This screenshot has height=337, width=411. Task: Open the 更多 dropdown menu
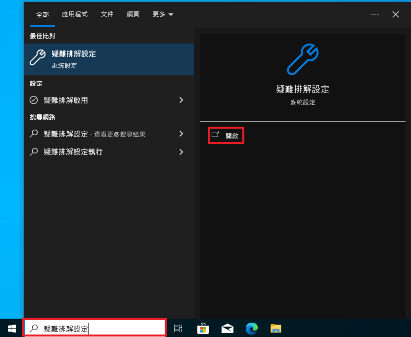[x=163, y=14]
